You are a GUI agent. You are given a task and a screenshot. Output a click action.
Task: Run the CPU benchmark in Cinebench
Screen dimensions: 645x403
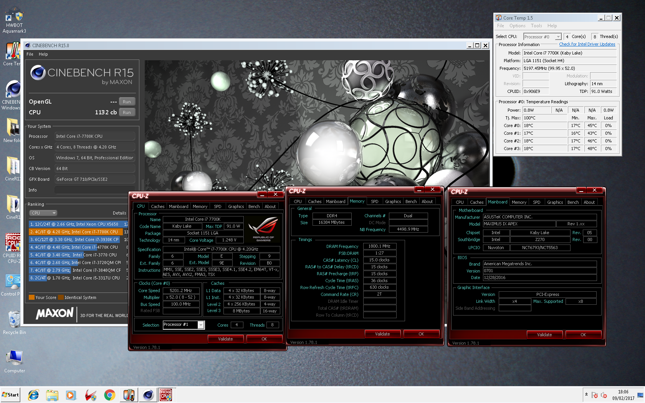pos(127,112)
